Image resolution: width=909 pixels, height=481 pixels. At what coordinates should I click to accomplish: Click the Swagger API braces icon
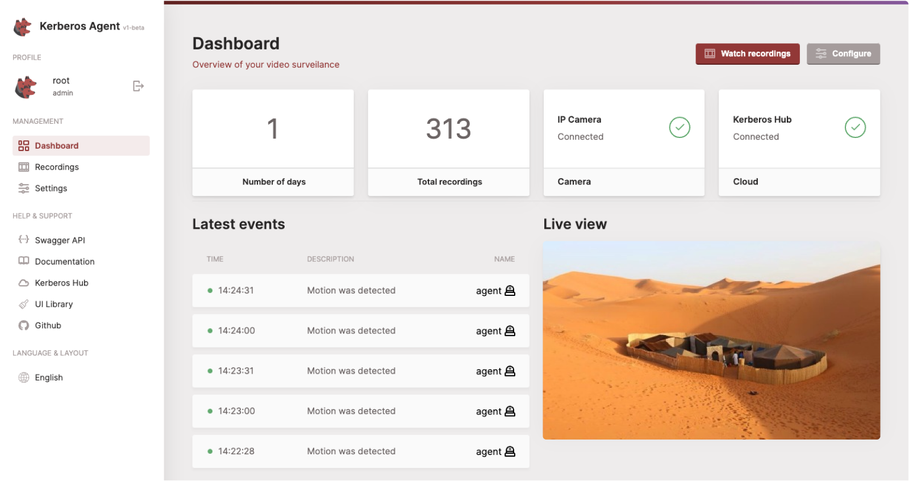click(x=24, y=240)
